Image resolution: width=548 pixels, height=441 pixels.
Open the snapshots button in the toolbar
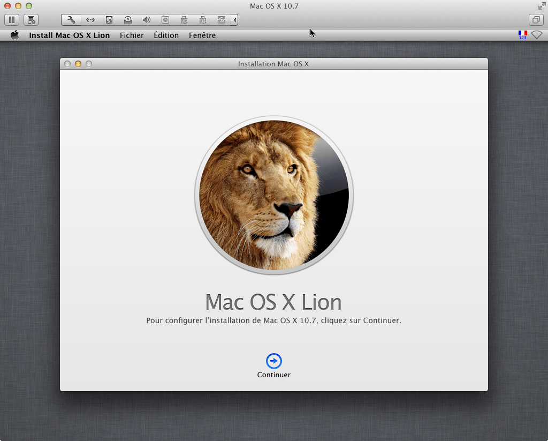pos(31,20)
